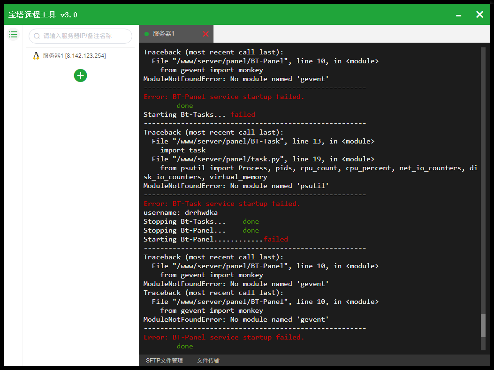Open SFTP文件管理 panel
The width and height of the screenshot is (494, 370).
[164, 361]
